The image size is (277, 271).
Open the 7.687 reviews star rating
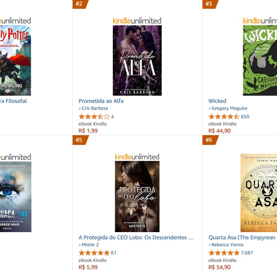click(231, 253)
